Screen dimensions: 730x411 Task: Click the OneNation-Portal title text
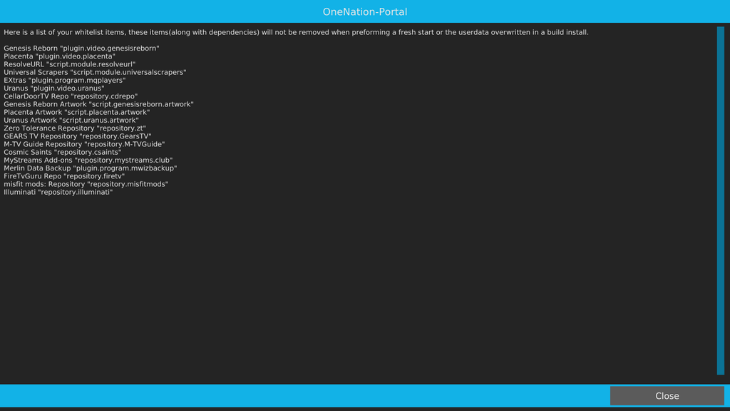tap(365, 11)
